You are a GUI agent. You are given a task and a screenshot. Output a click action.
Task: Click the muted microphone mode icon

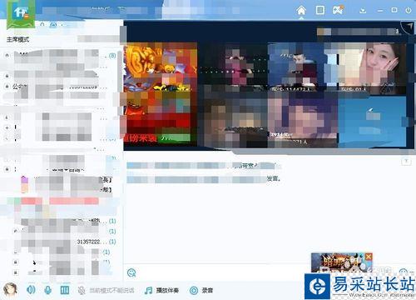(82, 291)
